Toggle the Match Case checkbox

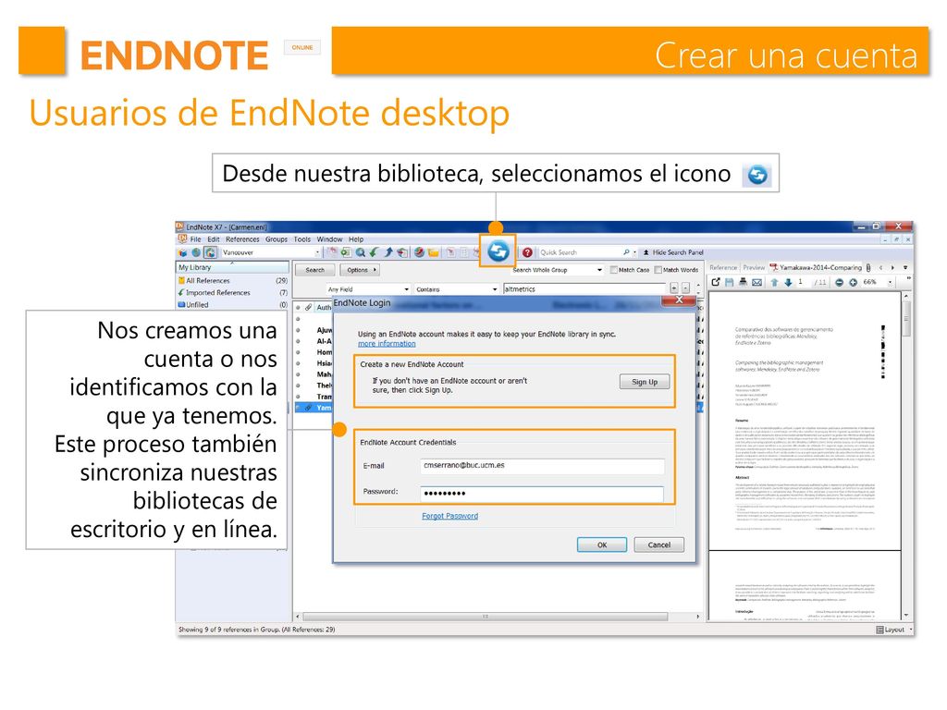[x=614, y=270]
